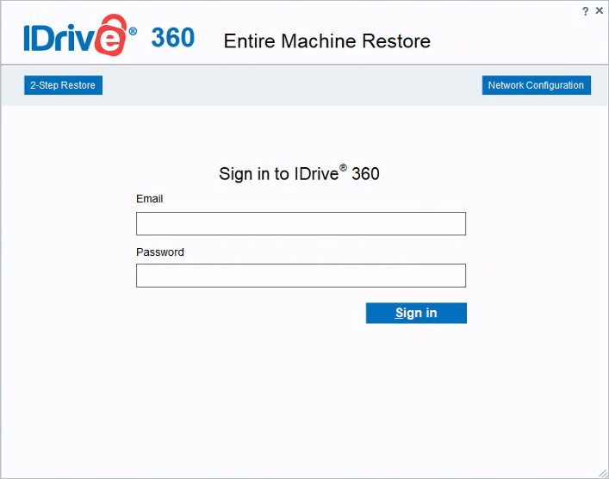Click the 'Sign in to IDrive 360' heading

[299, 173]
